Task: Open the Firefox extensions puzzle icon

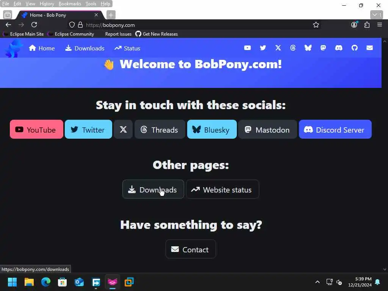Action: [367, 25]
